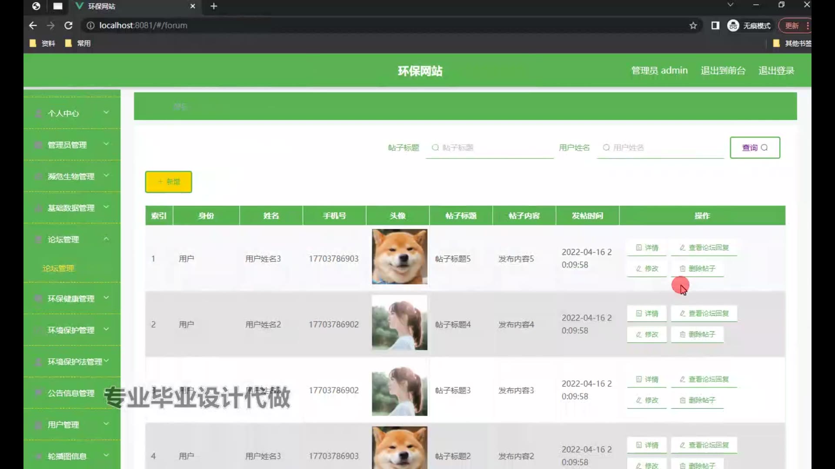835x469 pixels.
Task: Go back using browser back arrow
Action: pos(33,26)
